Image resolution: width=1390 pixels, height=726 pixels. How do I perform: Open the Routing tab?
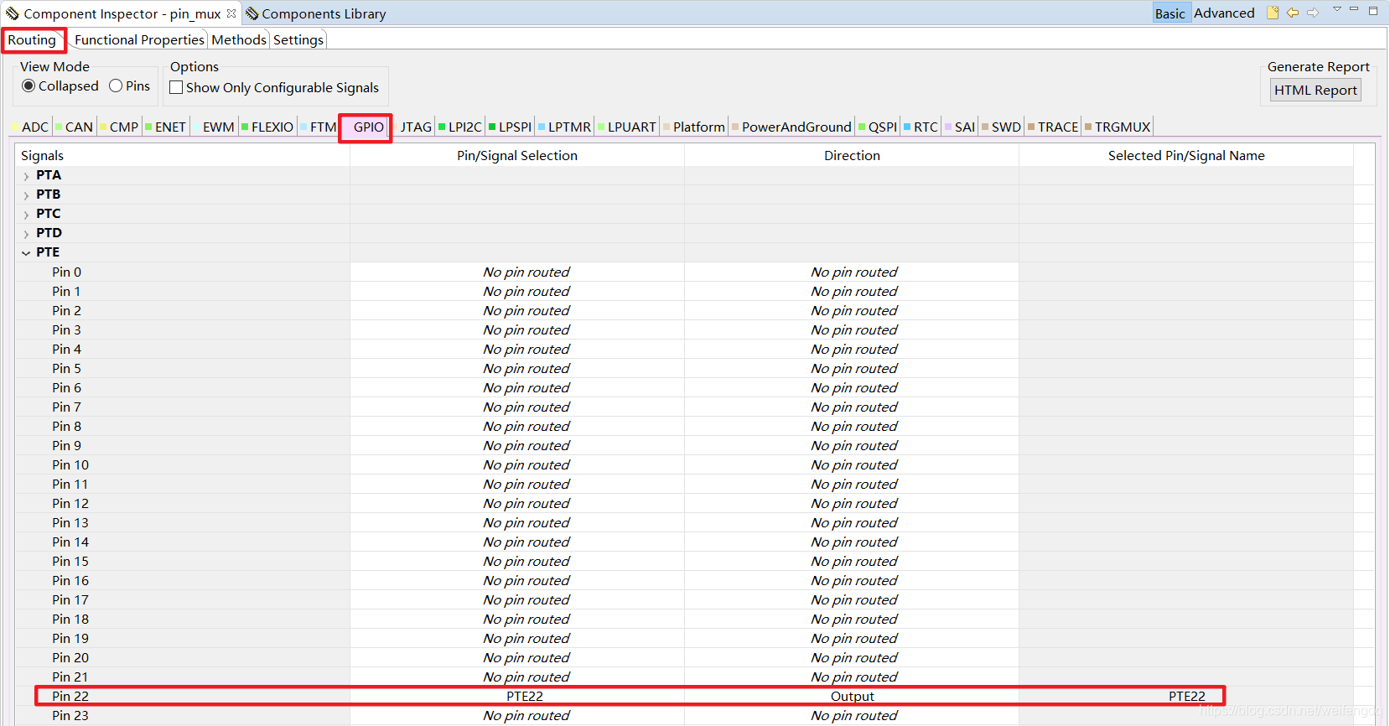click(x=32, y=39)
